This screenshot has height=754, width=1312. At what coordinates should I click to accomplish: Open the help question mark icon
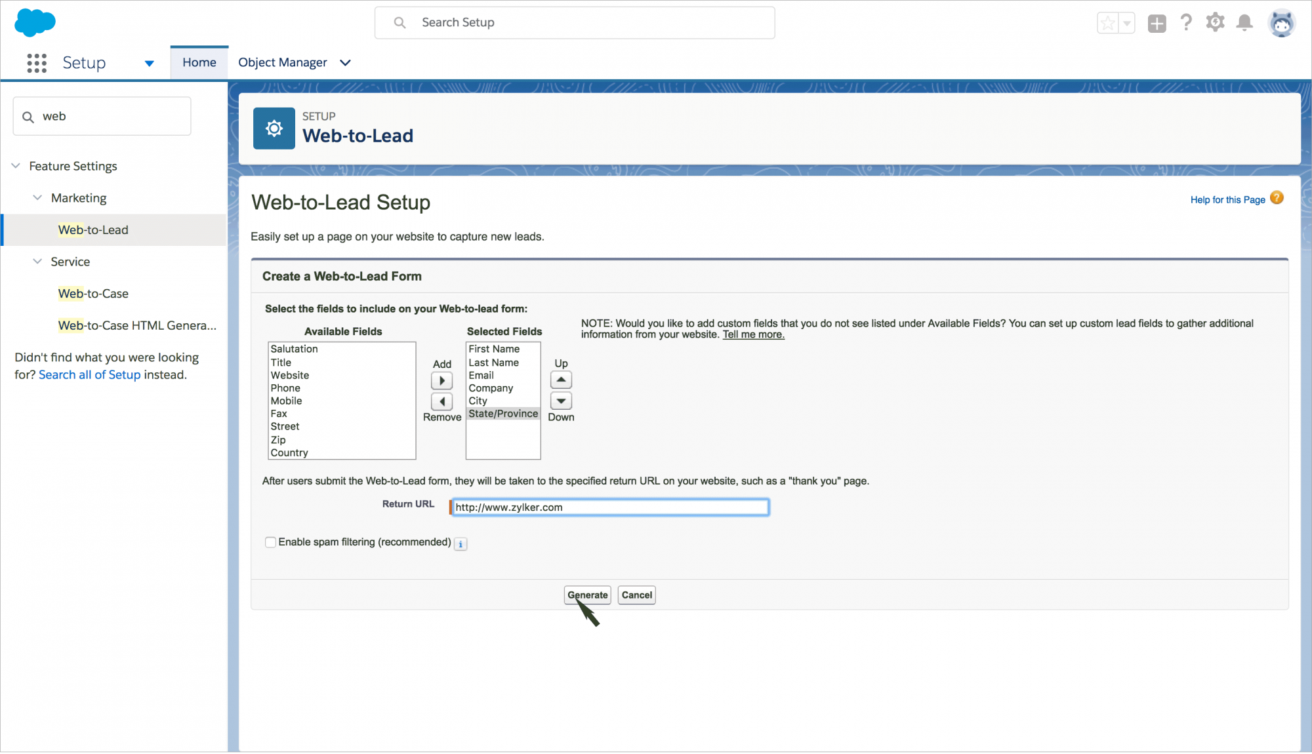[1186, 23]
